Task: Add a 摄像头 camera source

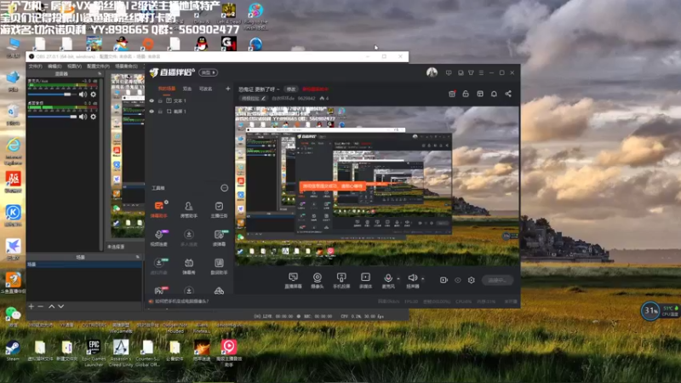Action: 318,280
